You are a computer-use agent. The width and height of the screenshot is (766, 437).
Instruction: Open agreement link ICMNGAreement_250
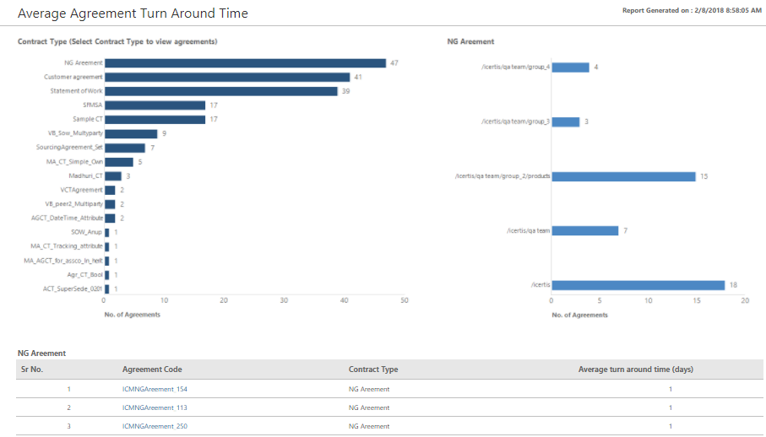[x=155, y=426]
